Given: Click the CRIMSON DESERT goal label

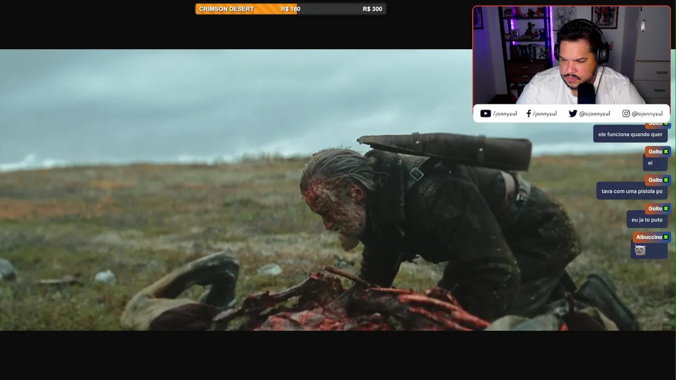Looking at the screenshot, I should point(227,9).
